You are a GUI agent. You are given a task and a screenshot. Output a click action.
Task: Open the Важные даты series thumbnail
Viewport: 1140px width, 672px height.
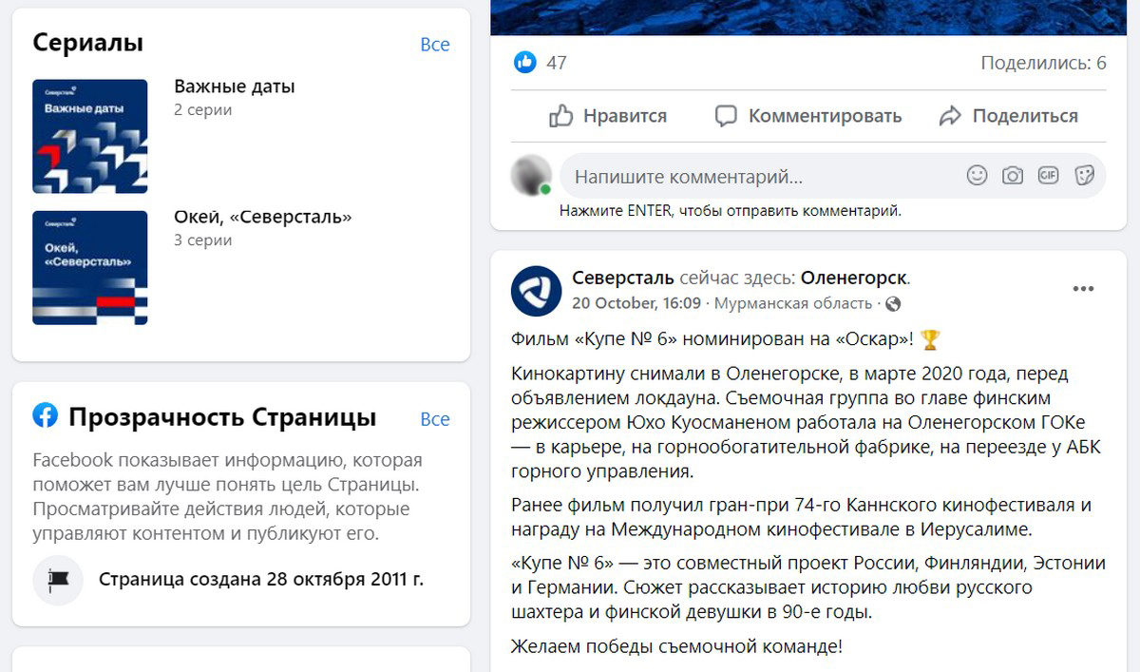pyautogui.click(x=90, y=137)
